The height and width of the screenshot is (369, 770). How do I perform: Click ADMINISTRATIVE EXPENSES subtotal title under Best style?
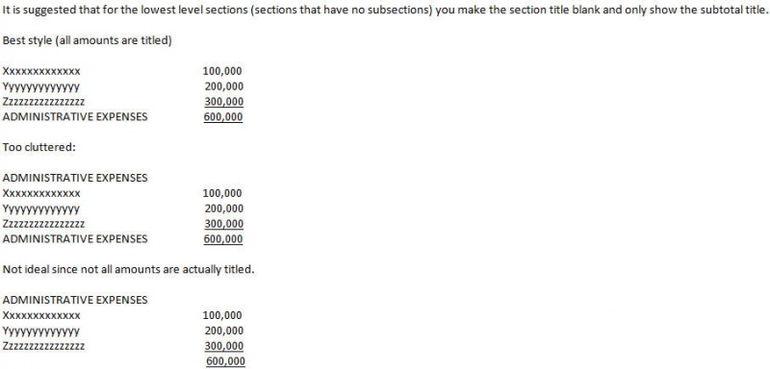point(75,117)
